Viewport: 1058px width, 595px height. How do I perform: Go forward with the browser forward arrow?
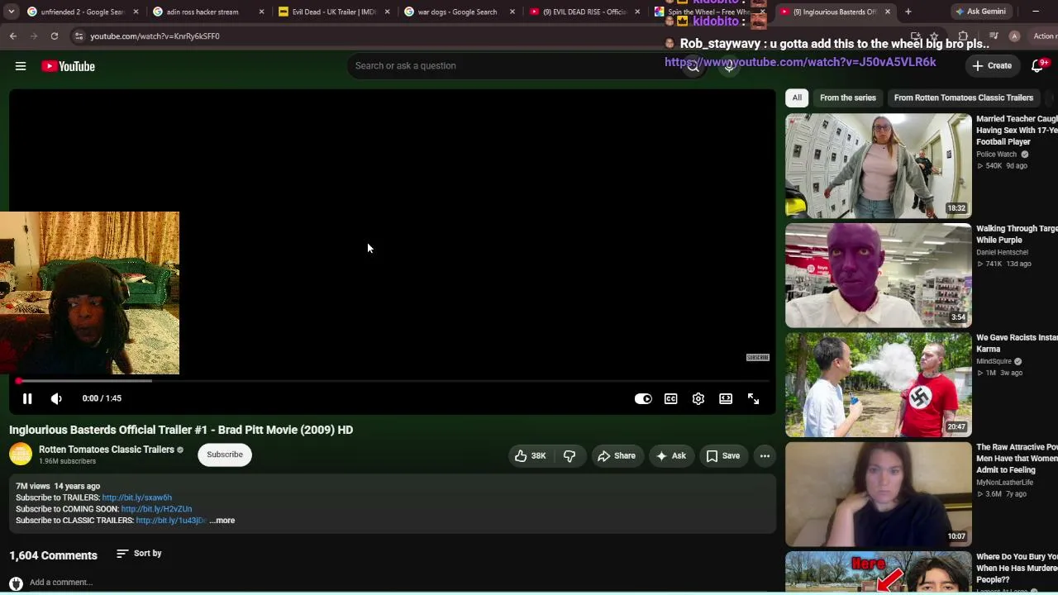34,36
